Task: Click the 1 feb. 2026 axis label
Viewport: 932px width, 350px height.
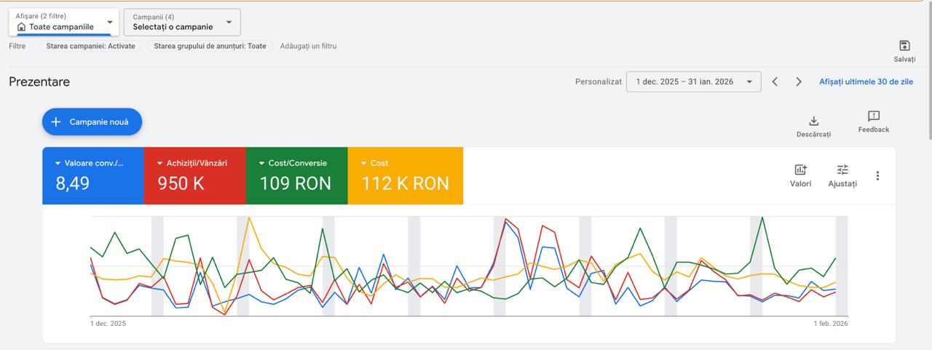Action: tap(831, 323)
